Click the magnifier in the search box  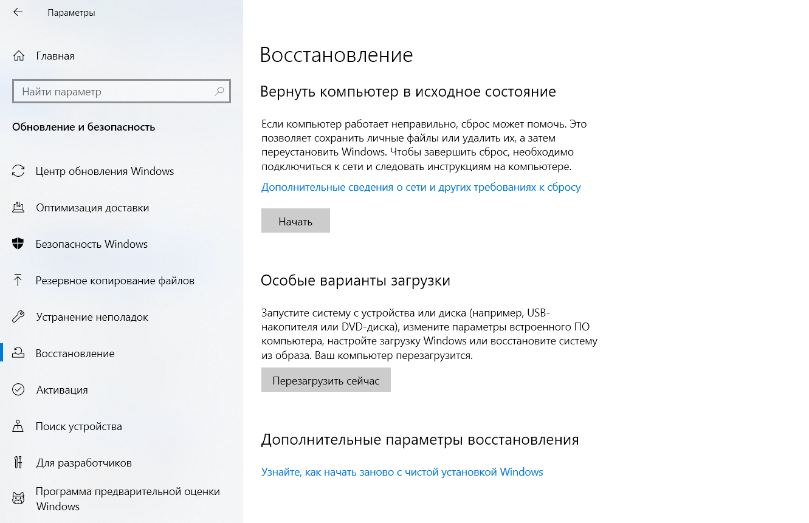click(219, 91)
